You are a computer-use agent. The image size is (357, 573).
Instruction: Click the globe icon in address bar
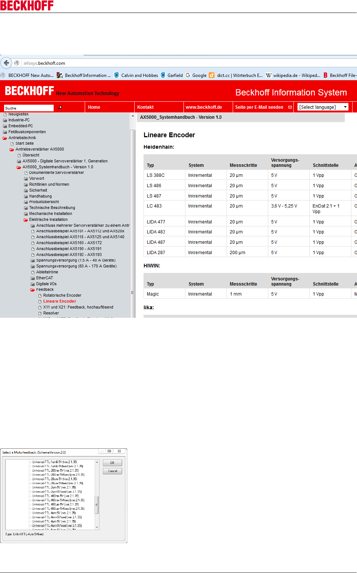pos(17,63)
